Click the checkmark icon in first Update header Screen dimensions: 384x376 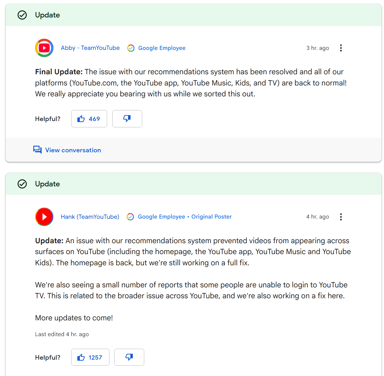22,15
